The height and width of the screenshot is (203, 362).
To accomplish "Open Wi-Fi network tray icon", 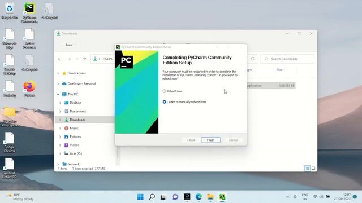I will pos(315,197).
